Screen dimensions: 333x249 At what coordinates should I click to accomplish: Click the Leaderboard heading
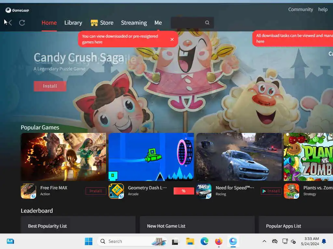click(37, 211)
